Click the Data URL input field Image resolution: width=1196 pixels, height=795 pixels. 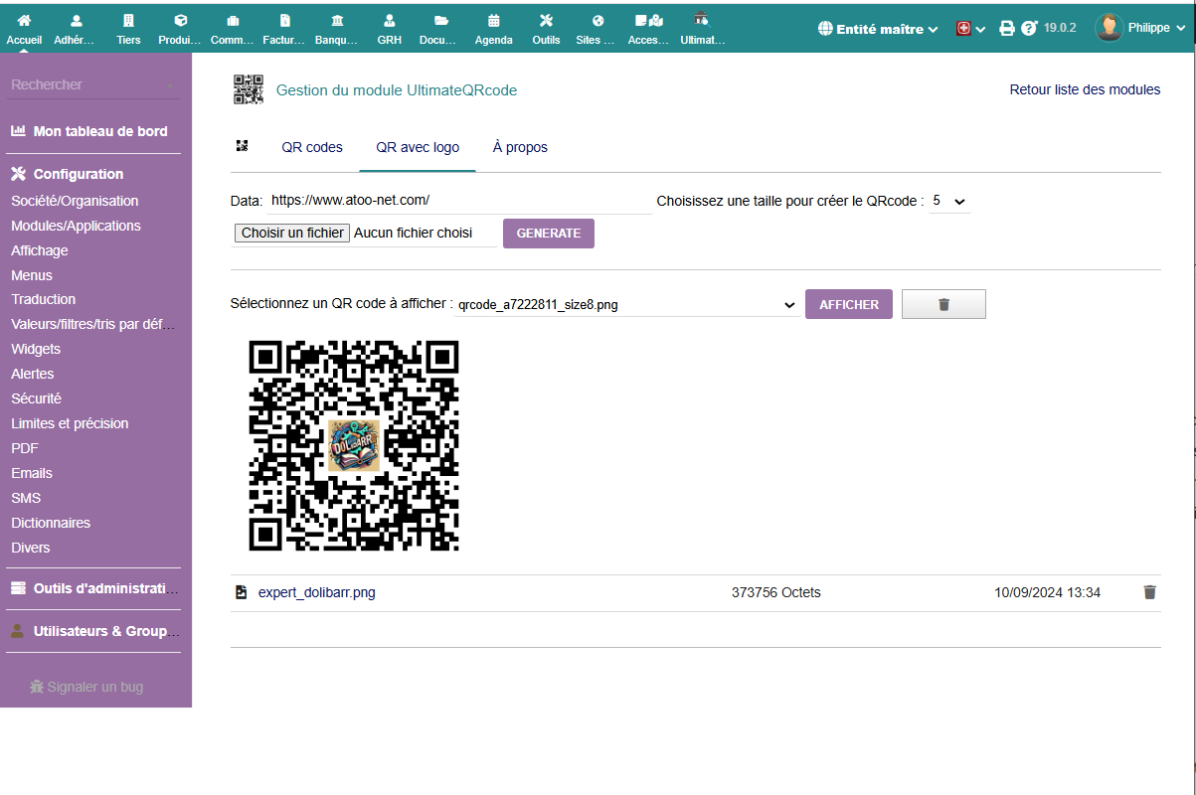[x=459, y=201]
